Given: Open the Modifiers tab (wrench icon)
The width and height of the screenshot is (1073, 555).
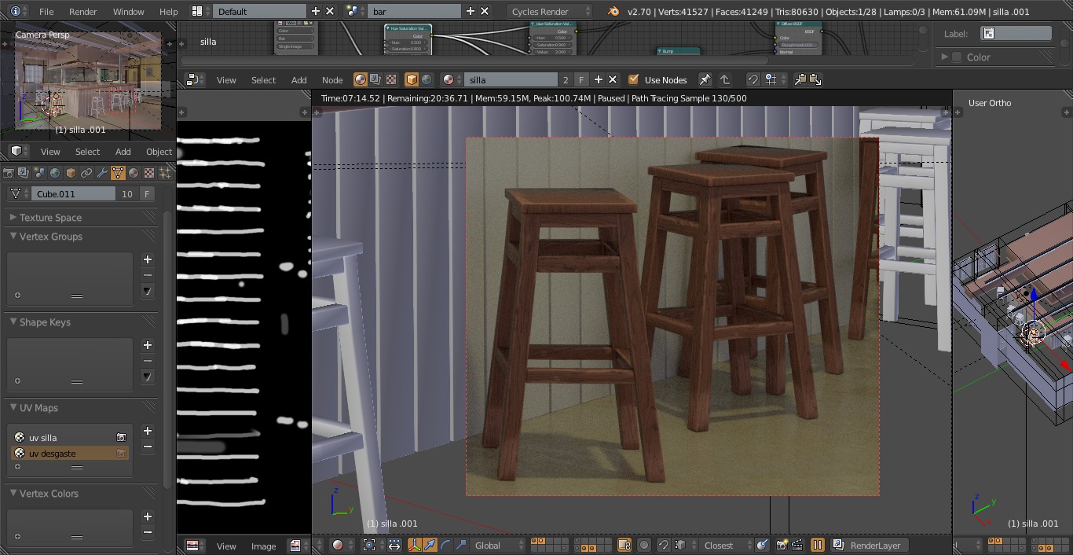Looking at the screenshot, I should [x=102, y=173].
